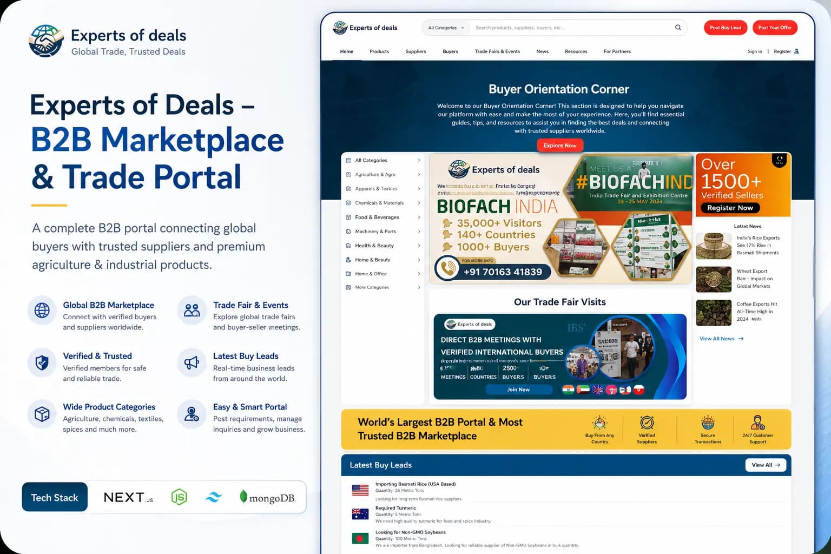The image size is (831, 554).
Task: Click the India flag on trade fair banner
Action: click(x=568, y=390)
